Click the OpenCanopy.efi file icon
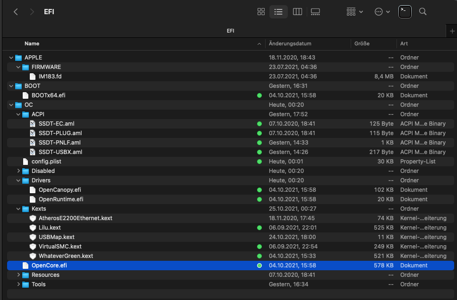Viewport: 457px width, 300px height. [x=33, y=190]
